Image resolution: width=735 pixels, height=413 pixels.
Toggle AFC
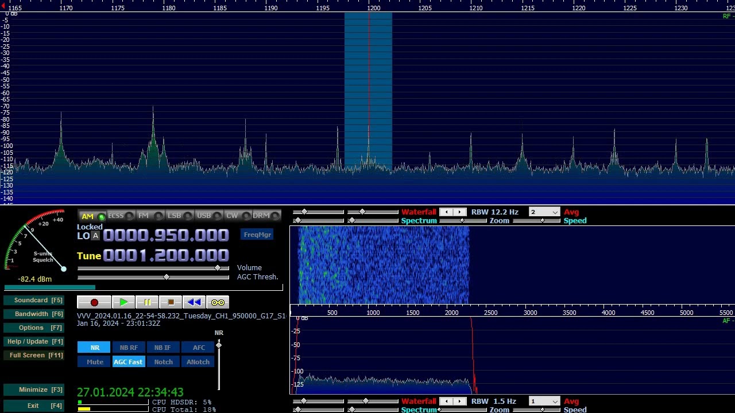(x=198, y=348)
